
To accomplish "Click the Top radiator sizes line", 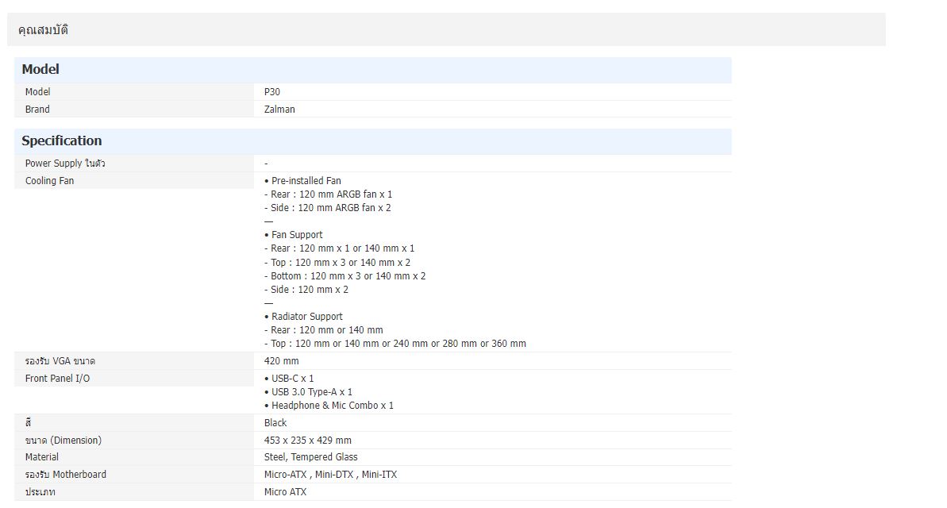I will [395, 344].
